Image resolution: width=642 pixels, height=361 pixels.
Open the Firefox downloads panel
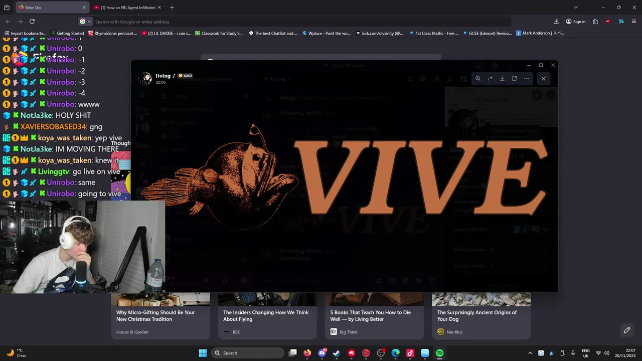click(556, 22)
